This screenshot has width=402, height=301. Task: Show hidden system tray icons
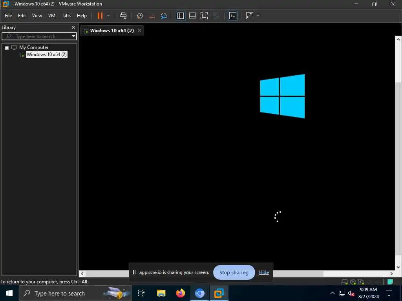[x=332, y=293]
